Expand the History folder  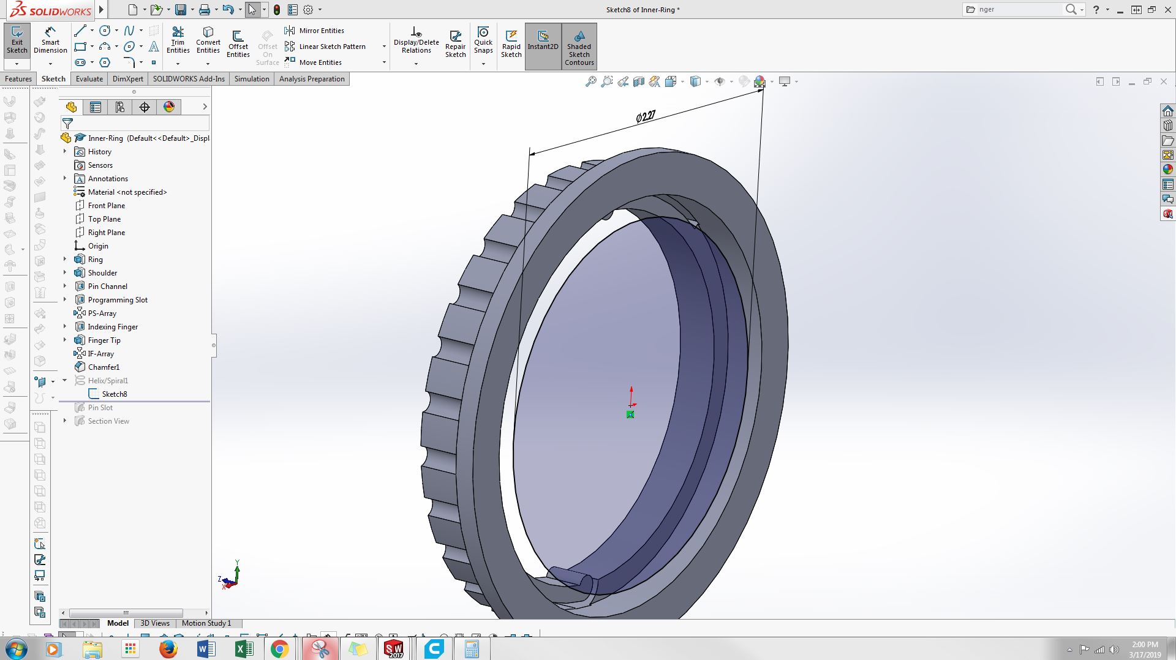click(65, 151)
